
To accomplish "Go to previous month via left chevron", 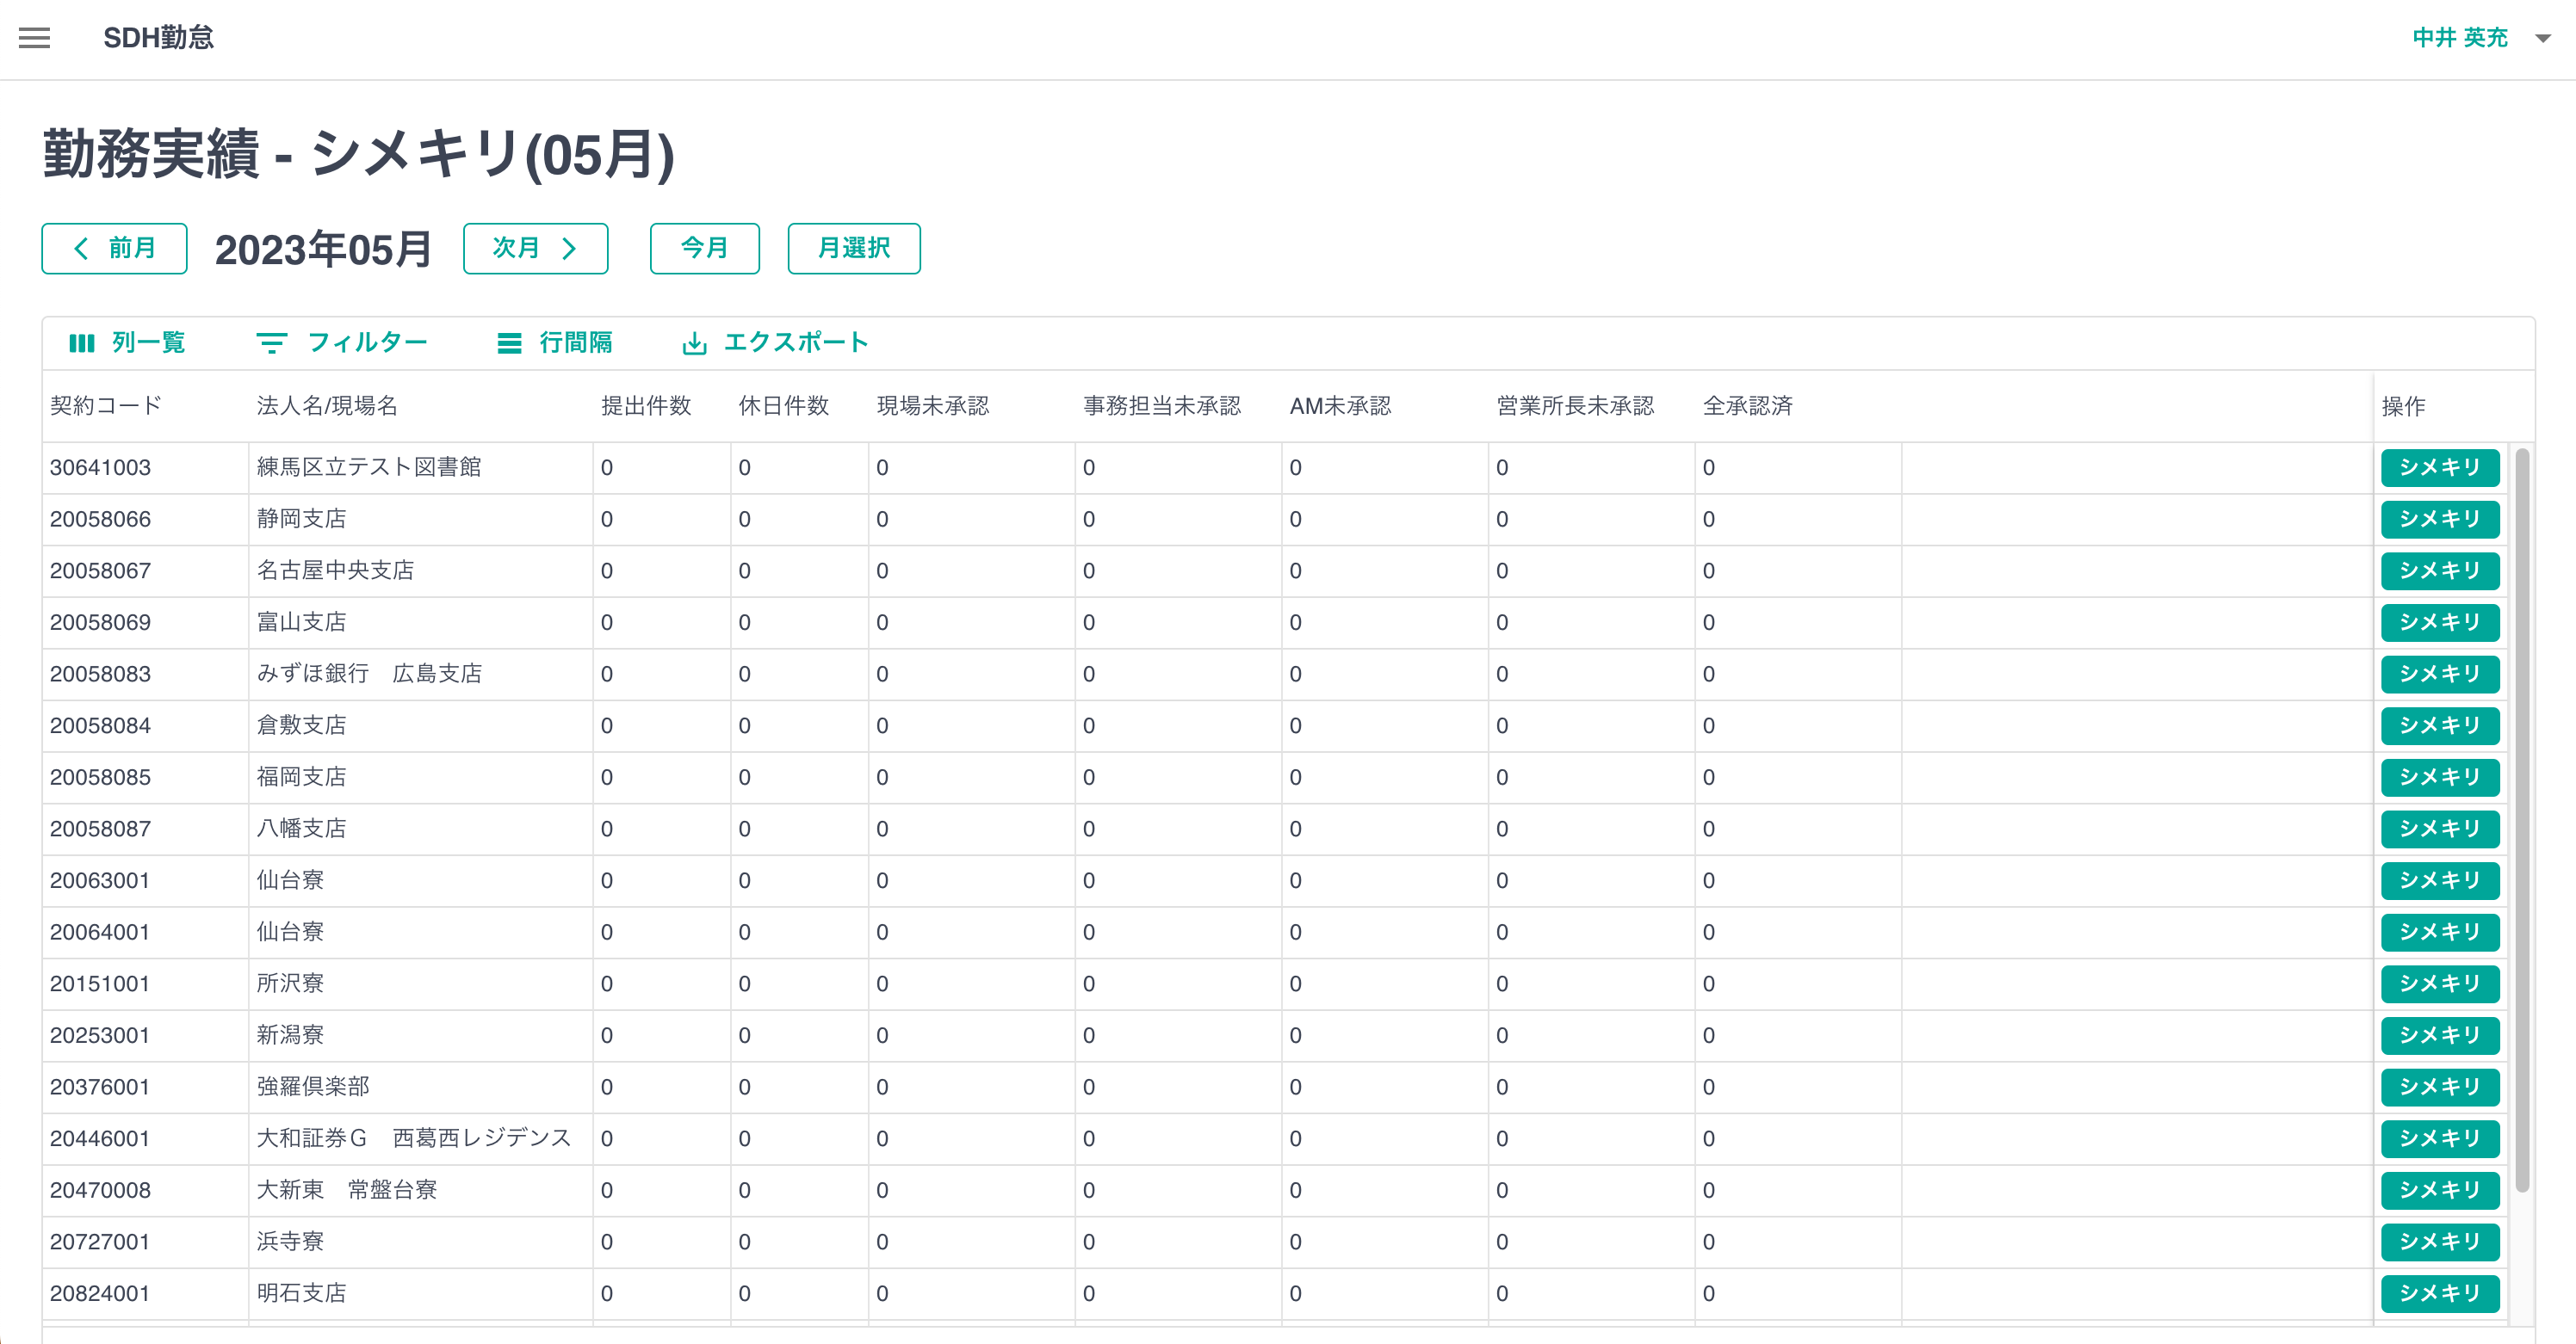I will pos(82,248).
